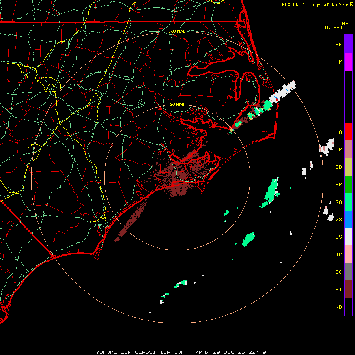355x355 pixels.
Task: Click the HA legend label
Action: point(338,132)
